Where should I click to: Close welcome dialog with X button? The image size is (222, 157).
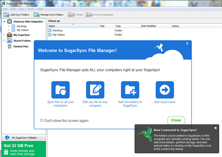187,43
